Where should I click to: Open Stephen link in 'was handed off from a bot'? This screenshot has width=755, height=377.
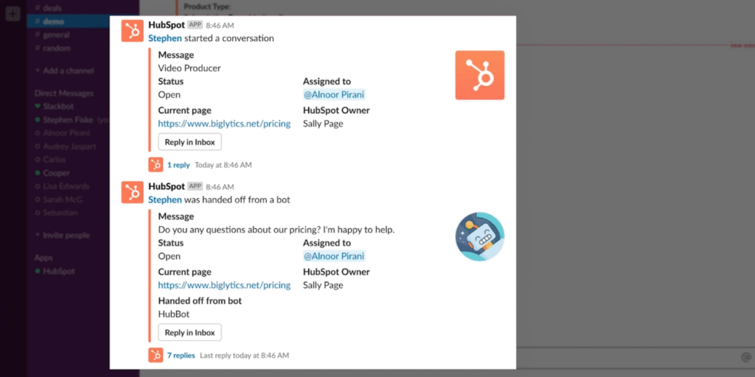pyautogui.click(x=165, y=200)
